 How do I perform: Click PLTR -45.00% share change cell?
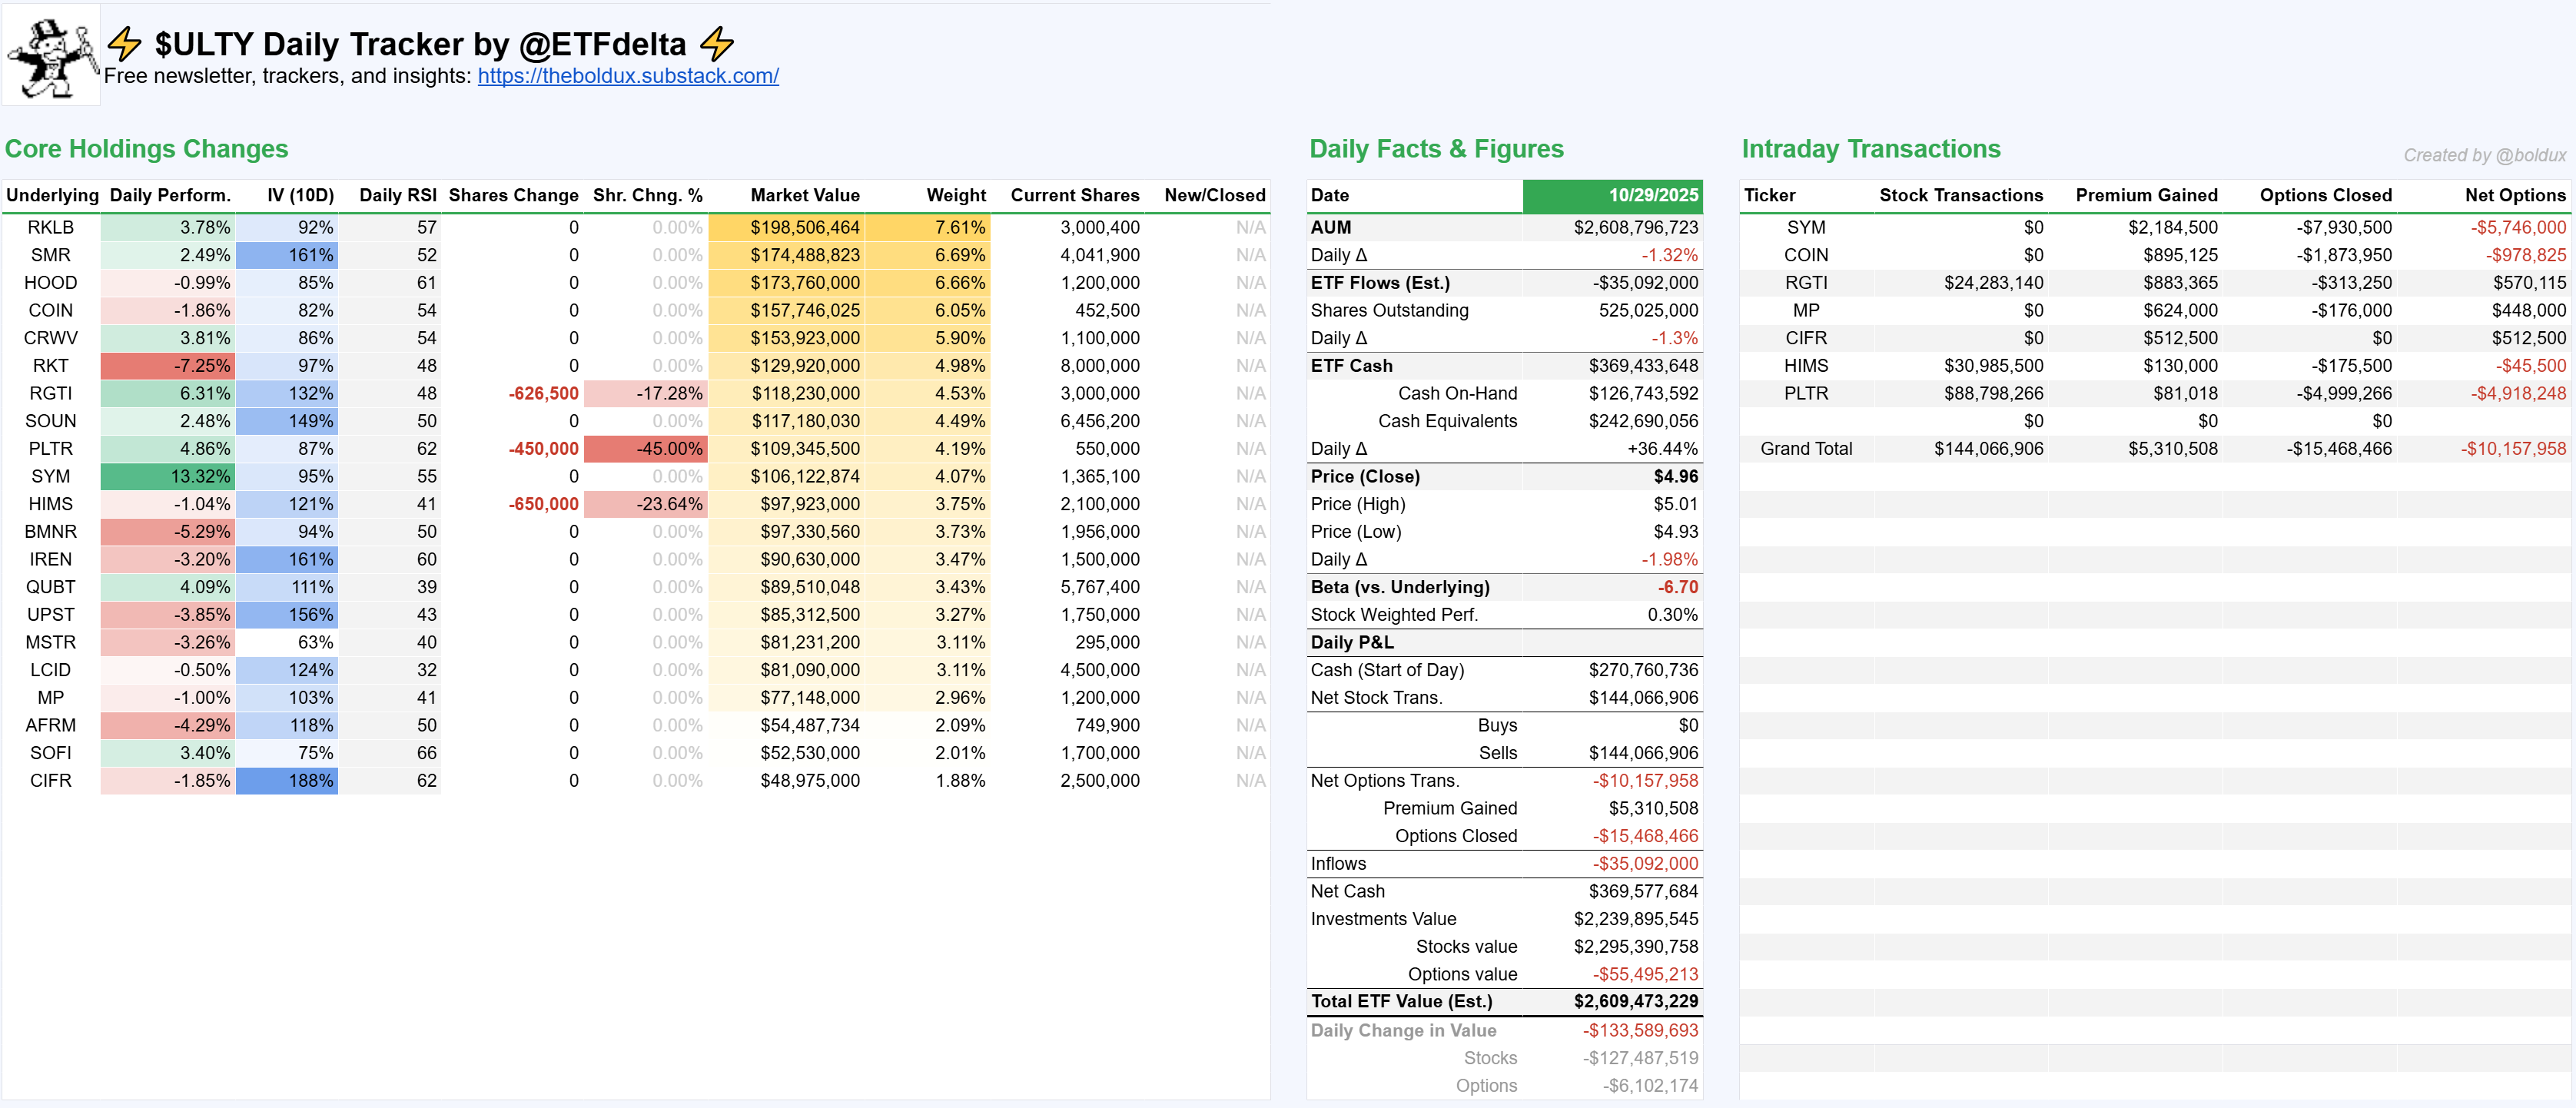(x=645, y=449)
